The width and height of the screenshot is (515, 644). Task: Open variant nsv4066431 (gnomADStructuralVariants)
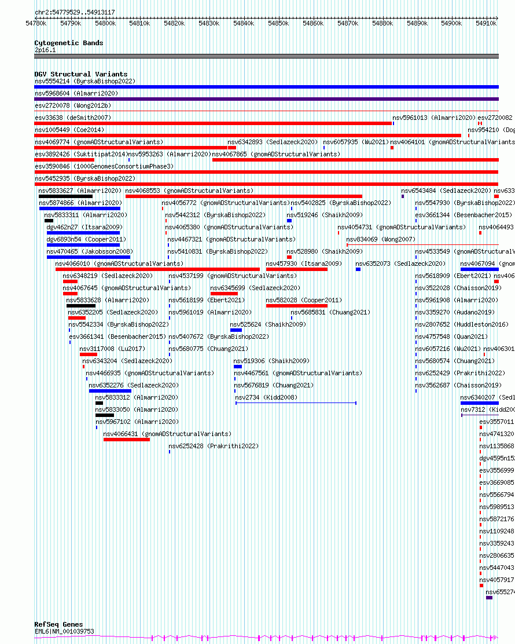pyautogui.click(x=167, y=434)
